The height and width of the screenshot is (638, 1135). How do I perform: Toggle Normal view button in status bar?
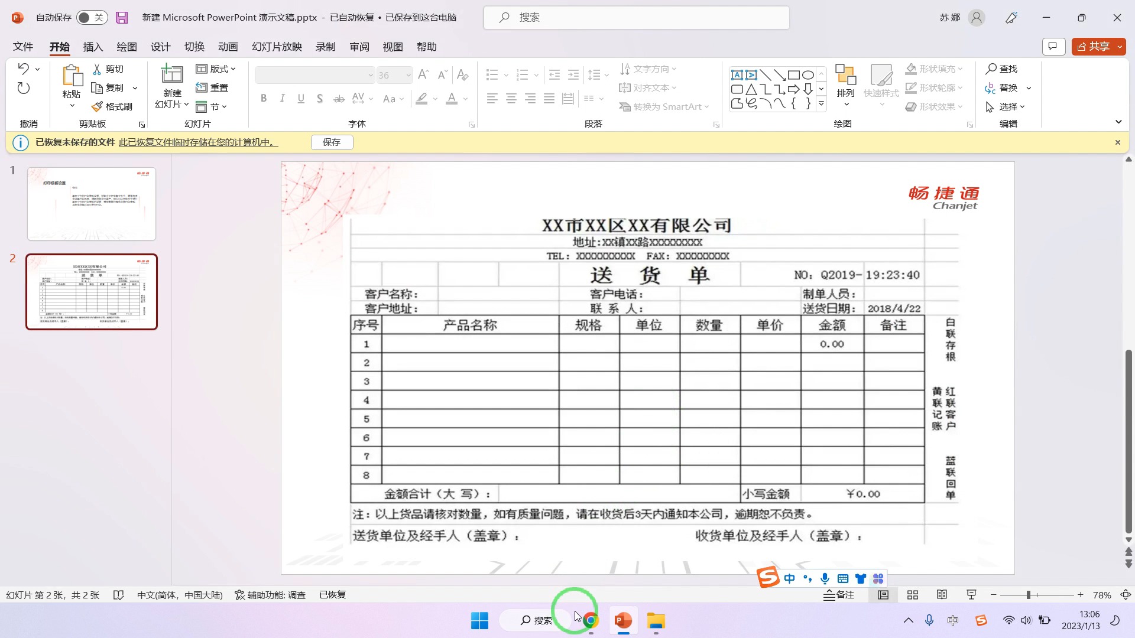[883, 595]
